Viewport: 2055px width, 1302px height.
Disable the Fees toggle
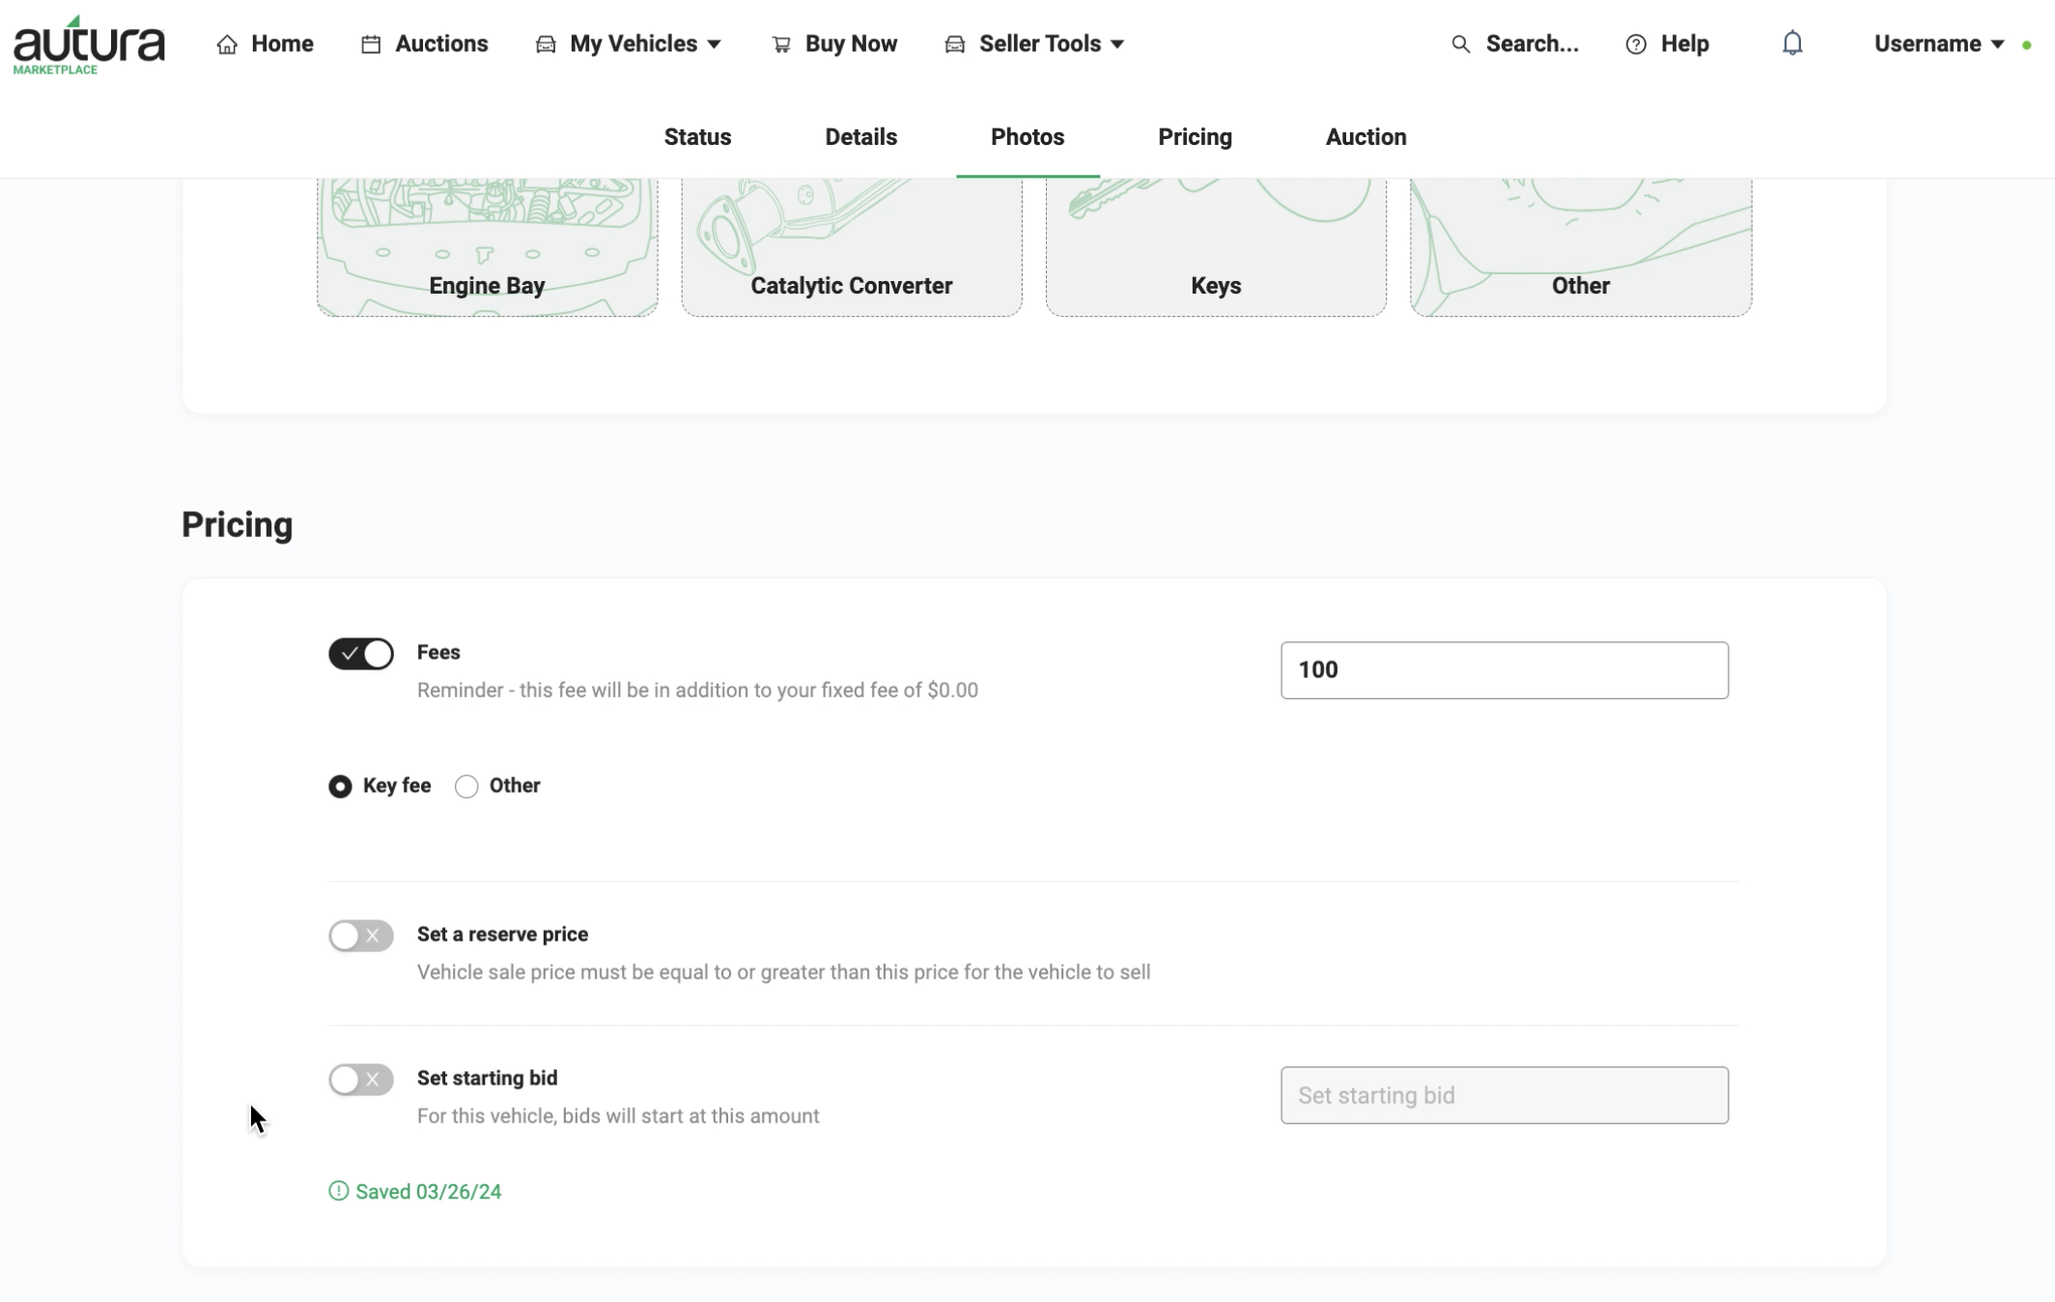click(361, 654)
